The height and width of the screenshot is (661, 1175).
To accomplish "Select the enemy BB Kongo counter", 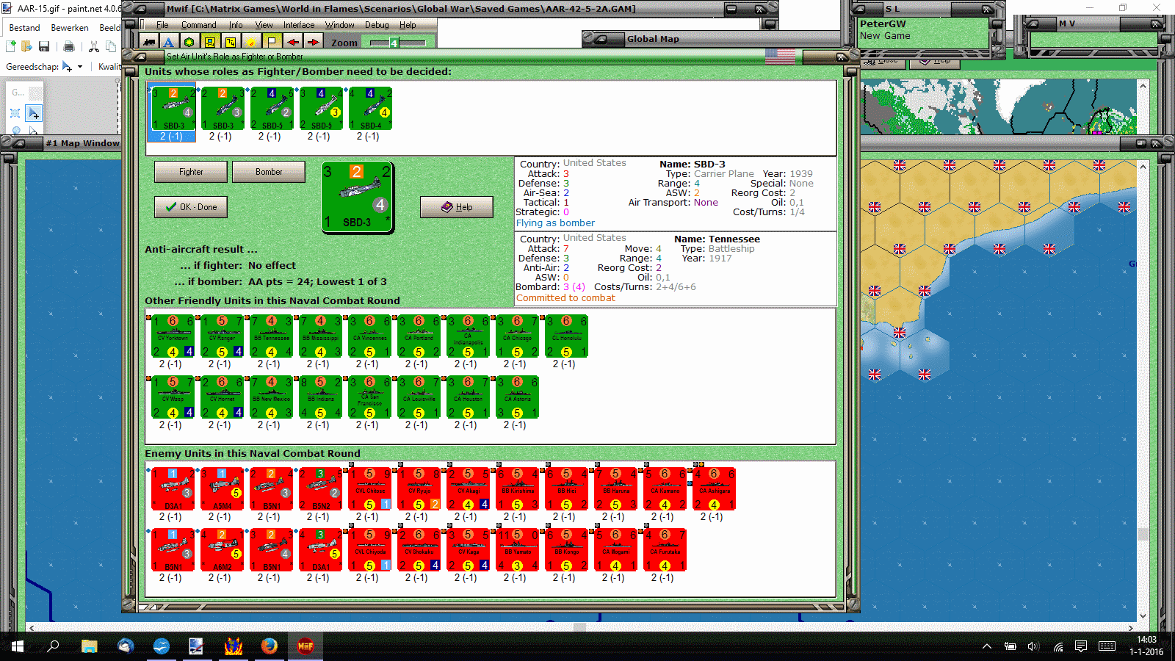I will pyautogui.click(x=566, y=550).
